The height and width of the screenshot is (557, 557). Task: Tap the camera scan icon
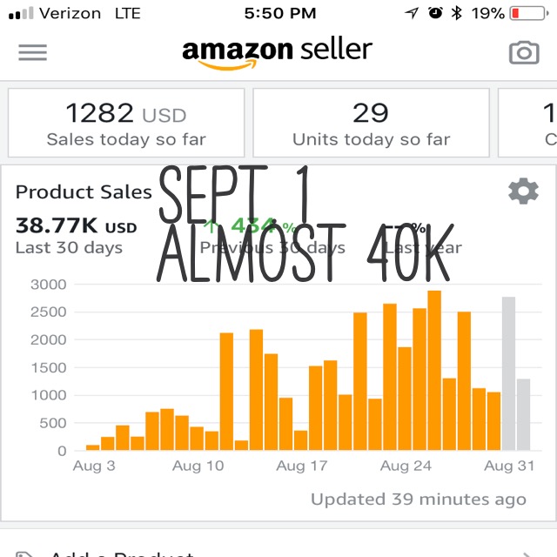click(x=524, y=52)
